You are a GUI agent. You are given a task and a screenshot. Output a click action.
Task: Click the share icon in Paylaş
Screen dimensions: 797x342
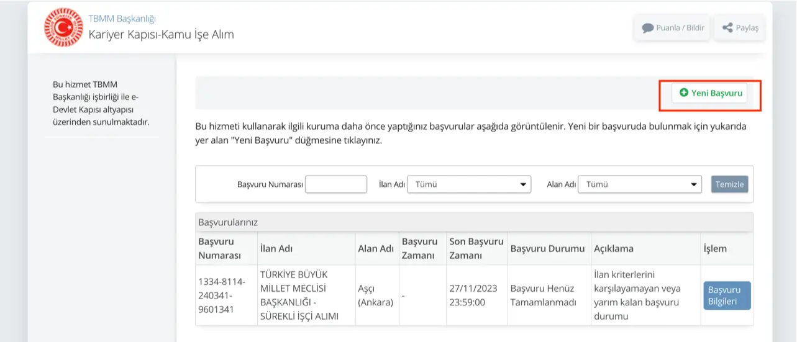(x=727, y=28)
